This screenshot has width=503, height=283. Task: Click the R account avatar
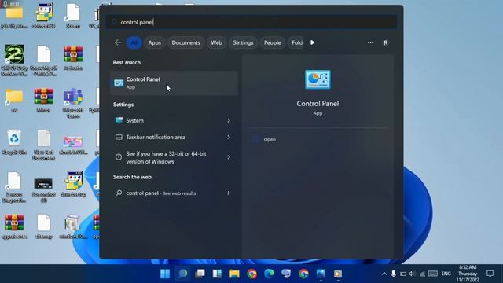coord(386,42)
